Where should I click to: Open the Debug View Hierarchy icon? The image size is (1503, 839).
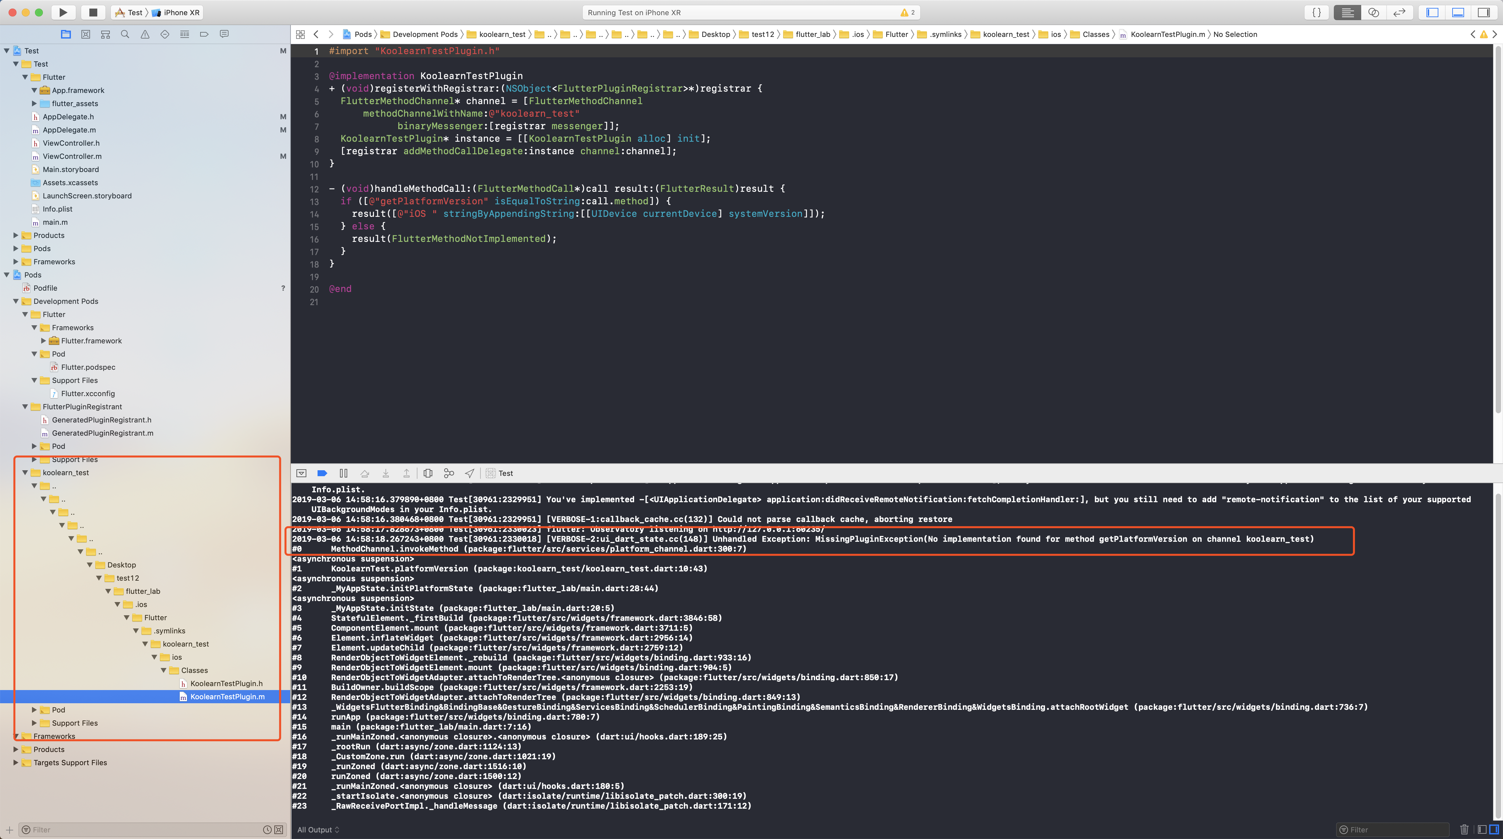tap(428, 474)
